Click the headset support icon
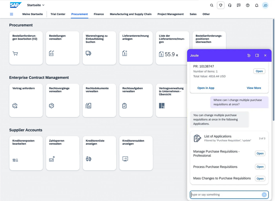The height and width of the screenshot is (201, 275). pyautogui.click(x=230, y=5)
